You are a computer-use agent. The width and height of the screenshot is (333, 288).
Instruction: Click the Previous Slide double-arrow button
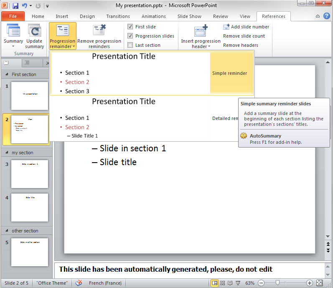[328, 244]
